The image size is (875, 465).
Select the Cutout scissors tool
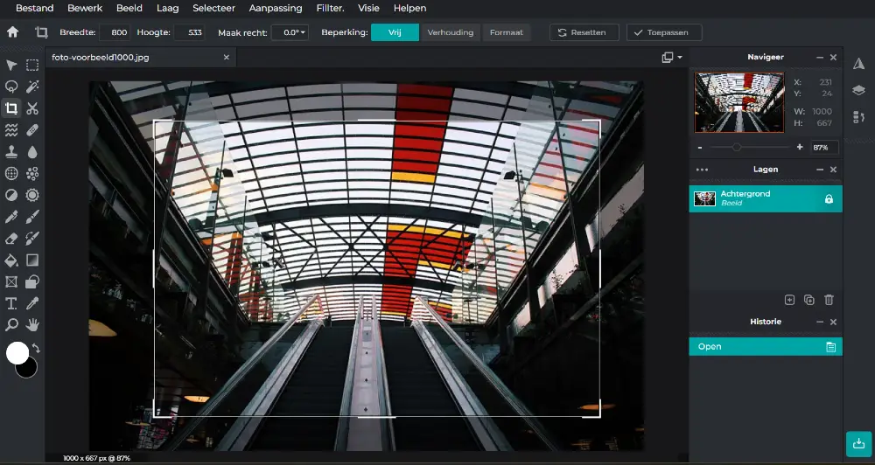32,108
